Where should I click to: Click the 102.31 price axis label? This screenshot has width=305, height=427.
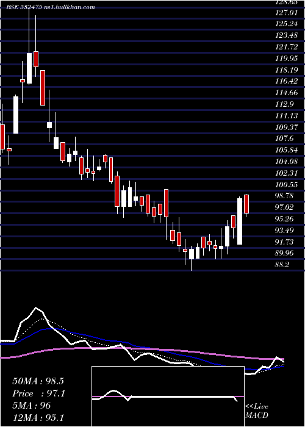(x=286, y=173)
